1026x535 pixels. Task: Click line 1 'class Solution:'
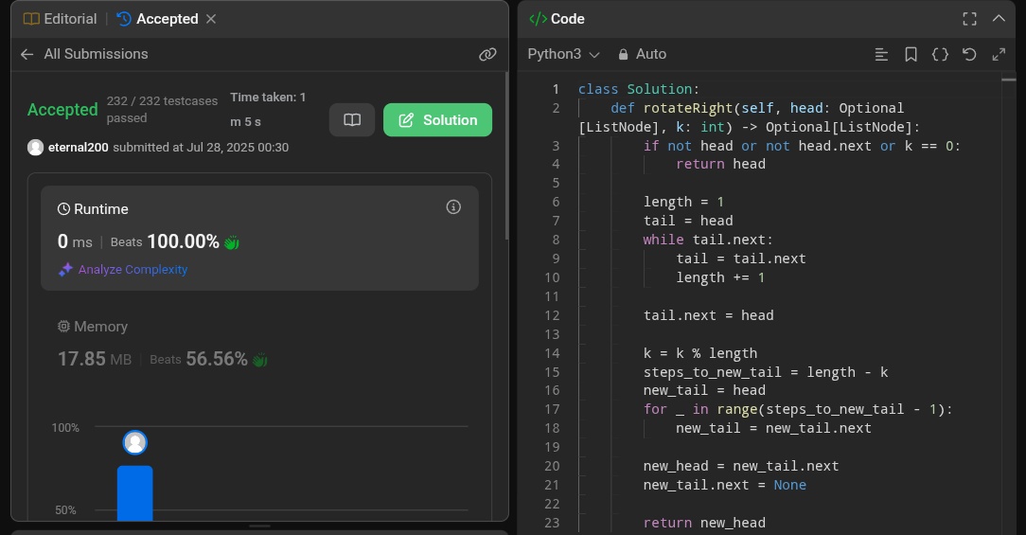coord(639,89)
